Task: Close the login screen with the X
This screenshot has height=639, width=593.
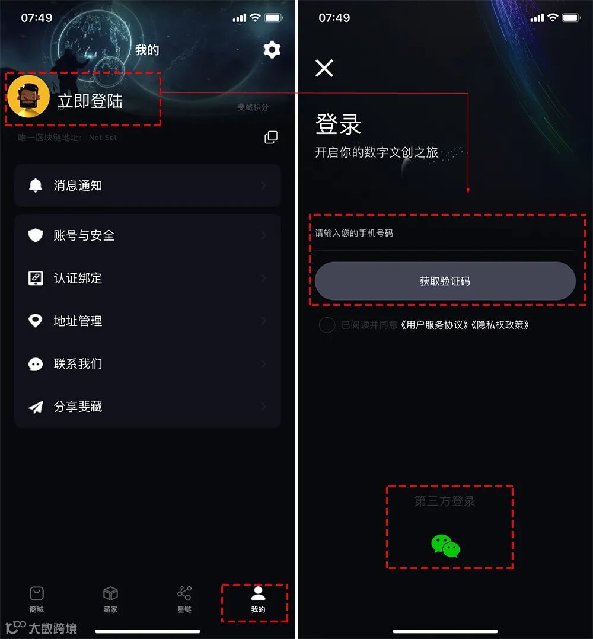Action: [x=324, y=68]
